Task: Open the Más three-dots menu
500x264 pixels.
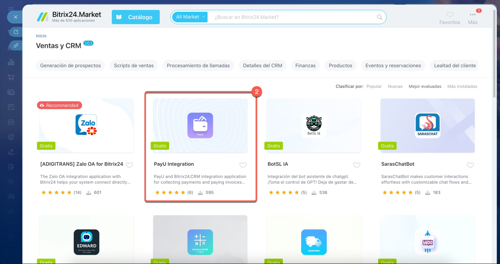Action: coord(473,15)
